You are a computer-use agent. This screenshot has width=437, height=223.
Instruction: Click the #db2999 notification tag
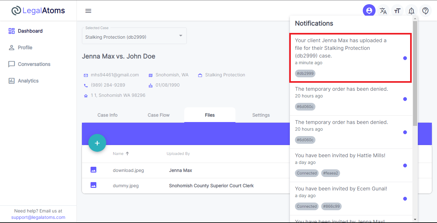[x=305, y=73]
